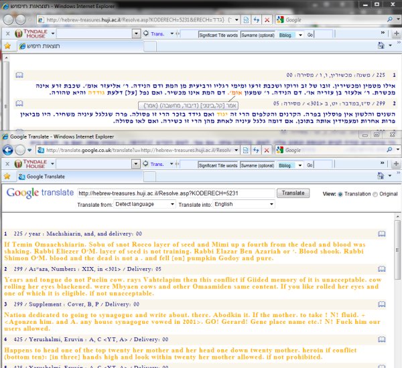402x368 pixels.
Task: Click Home icon in Hebrew results window
Action: [381, 45]
